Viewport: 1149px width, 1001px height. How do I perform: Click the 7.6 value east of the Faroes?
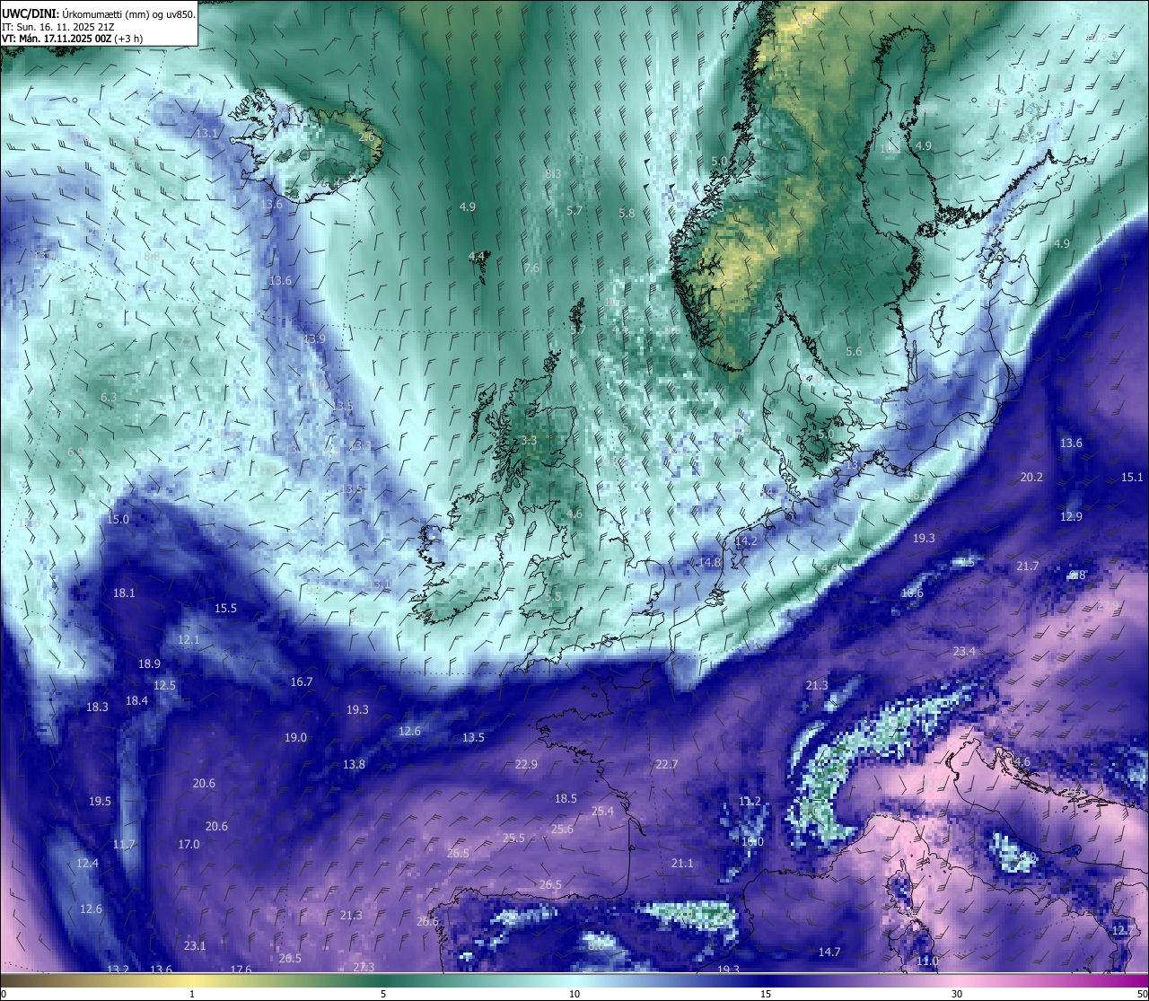click(x=531, y=268)
